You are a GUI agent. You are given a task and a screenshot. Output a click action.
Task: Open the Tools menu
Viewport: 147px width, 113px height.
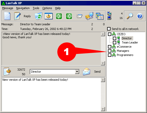[x=36, y=8]
